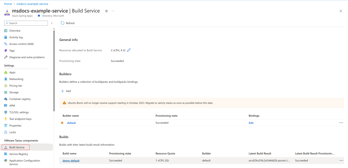Click the Refresh button label
This screenshot has width=348, height=168.
click(x=70, y=23)
